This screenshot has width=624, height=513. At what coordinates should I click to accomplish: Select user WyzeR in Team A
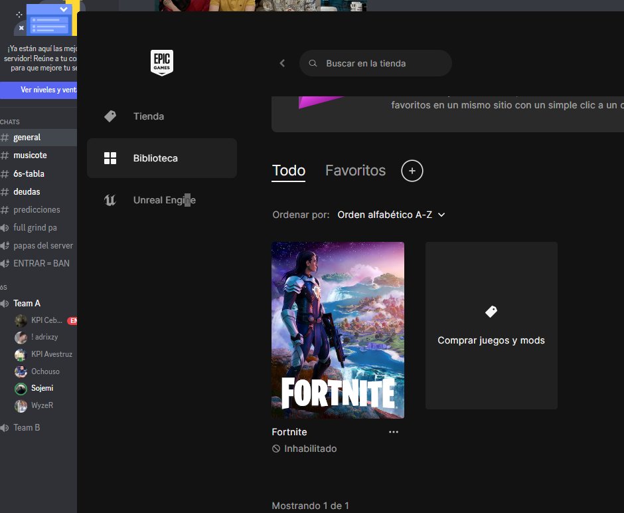tap(44, 405)
